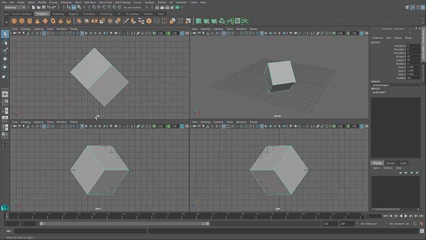Open the Edit Mesh menu
The image size is (426, 240).
click(91, 2)
